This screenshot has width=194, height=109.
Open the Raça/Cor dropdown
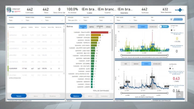pos(90,20)
